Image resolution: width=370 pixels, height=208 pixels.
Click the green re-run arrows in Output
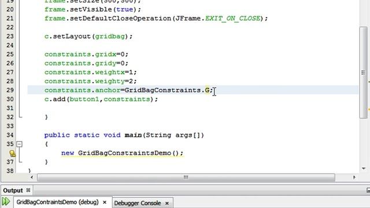tap(6, 202)
